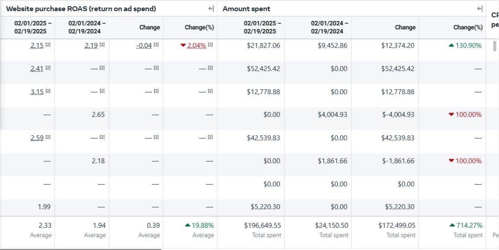Sort by ROAS Change column header
The image size is (499, 250).
point(150,27)
